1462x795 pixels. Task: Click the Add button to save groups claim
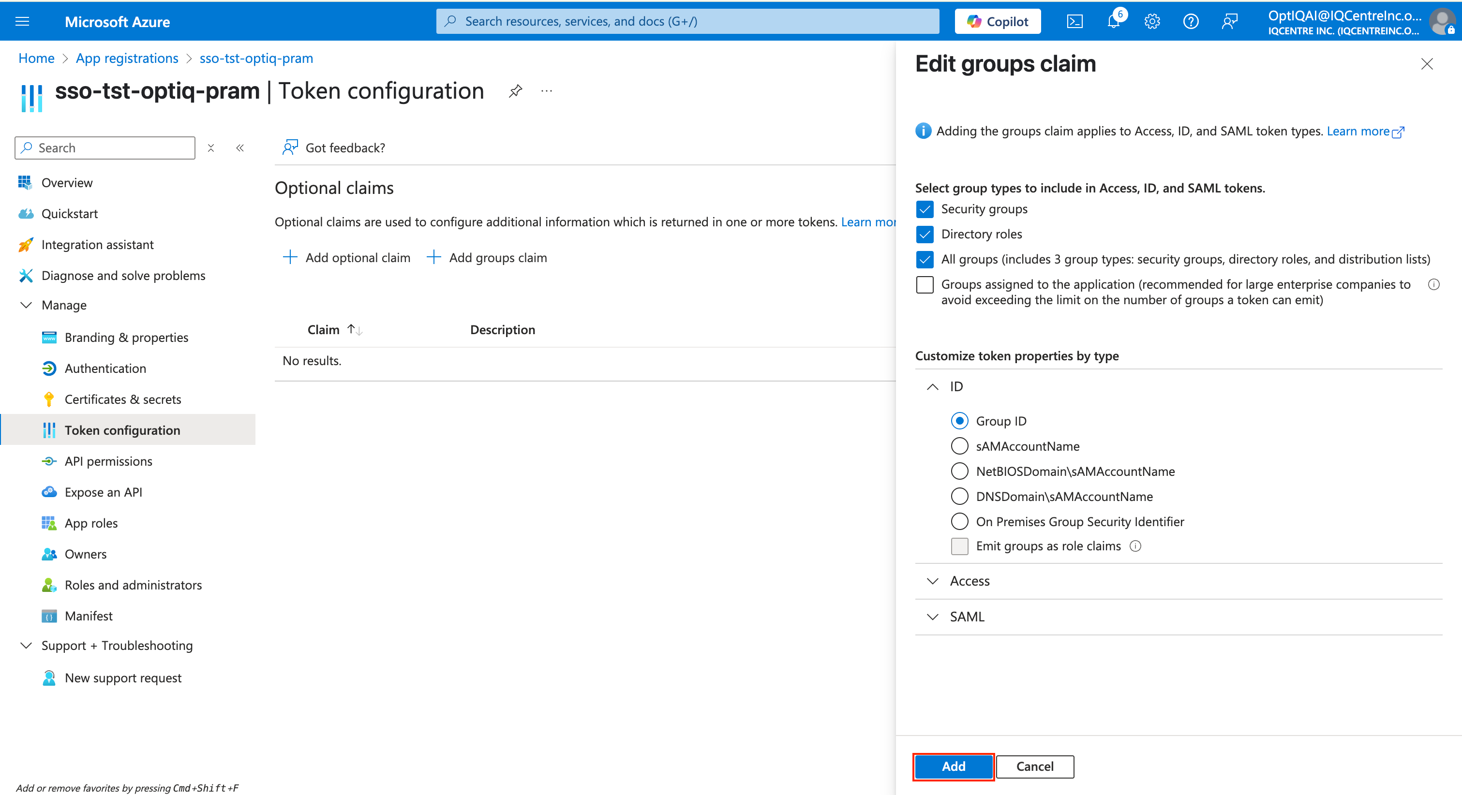pos(954,766)
